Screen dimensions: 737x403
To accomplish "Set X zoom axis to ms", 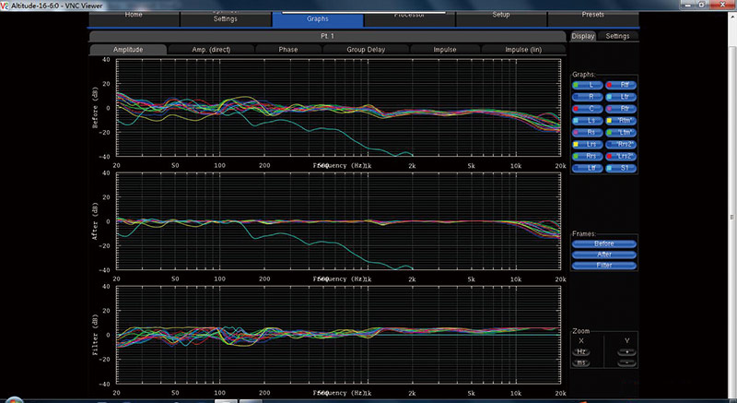I will point(581,362).
